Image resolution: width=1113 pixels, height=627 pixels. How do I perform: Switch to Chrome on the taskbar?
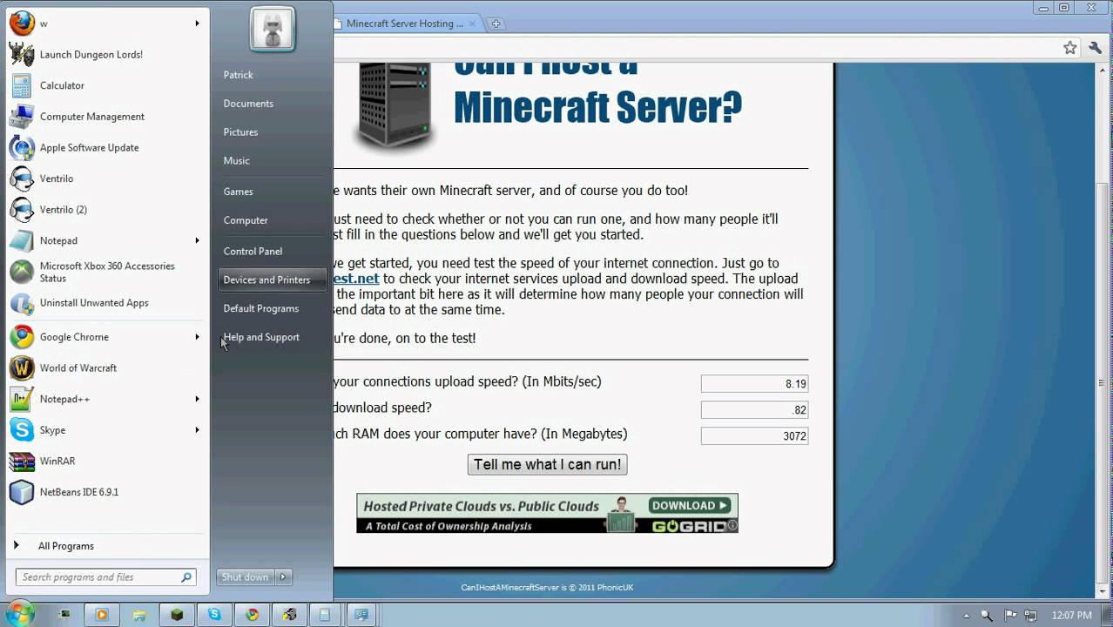pos(253,615)
